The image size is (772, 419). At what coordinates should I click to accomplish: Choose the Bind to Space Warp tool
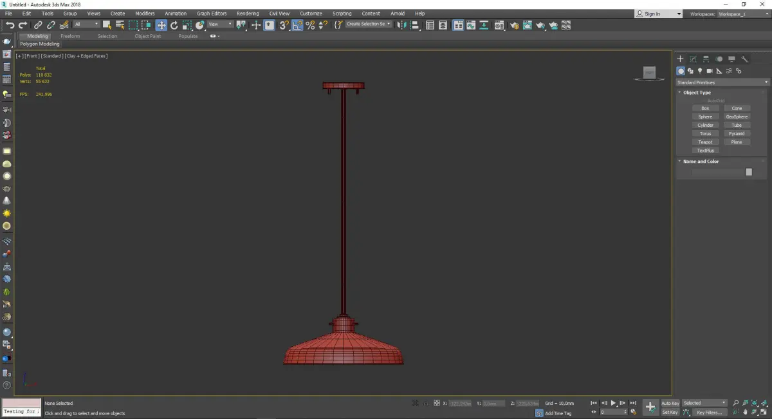point(64,25)
